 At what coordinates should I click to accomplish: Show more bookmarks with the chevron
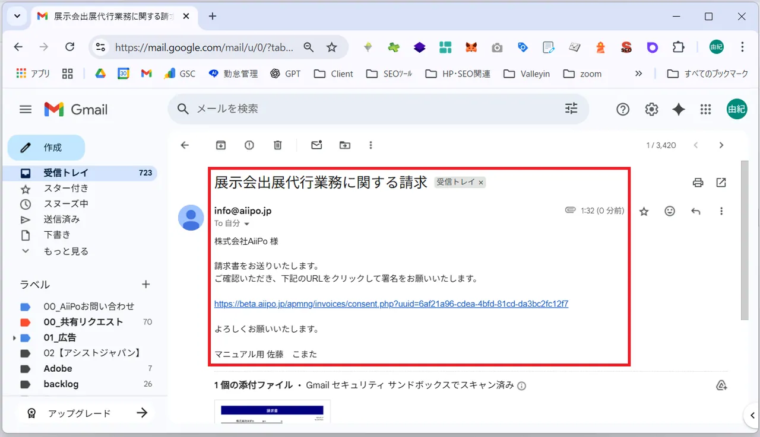click(x=639, y=74)
